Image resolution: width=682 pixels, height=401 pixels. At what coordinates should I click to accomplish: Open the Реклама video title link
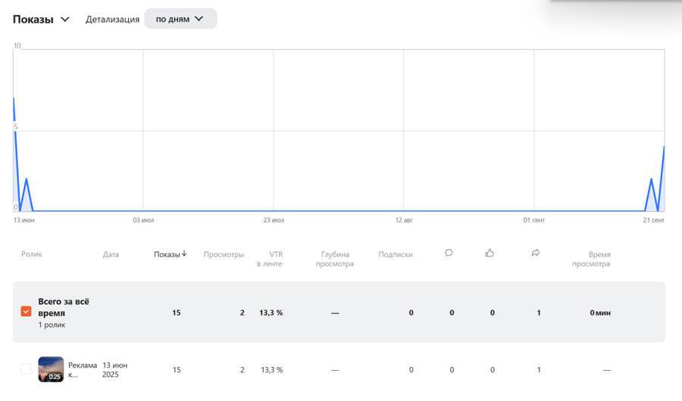(83, 369)
